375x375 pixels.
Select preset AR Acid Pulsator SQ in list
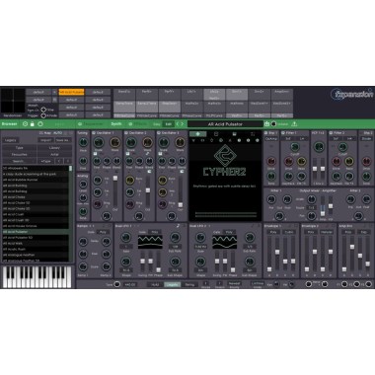[x=36, y=238]
